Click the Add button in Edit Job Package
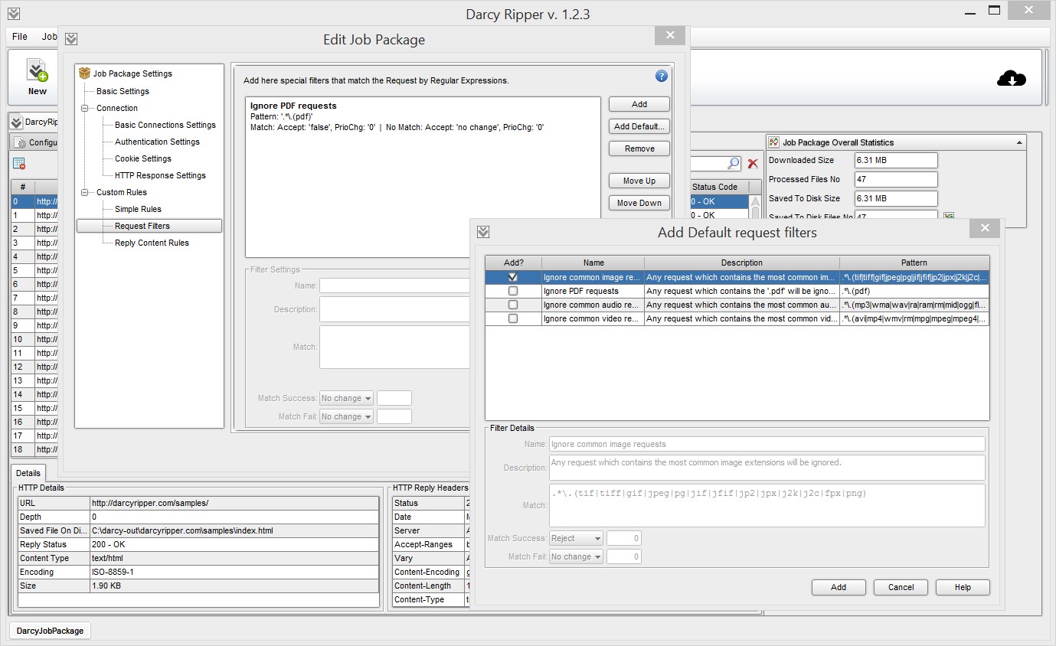 (x=639, y=104)
